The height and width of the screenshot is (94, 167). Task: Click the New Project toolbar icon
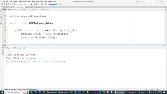4,4
